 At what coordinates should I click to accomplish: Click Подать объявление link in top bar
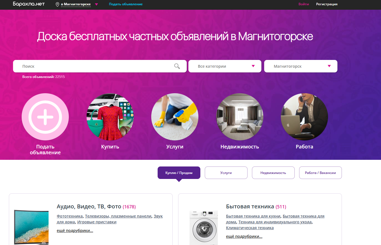[126, 4]
